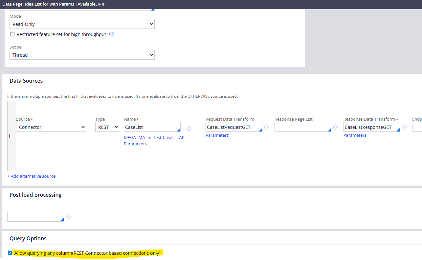Open rule icon next to Response Page List
The image size is (422, 260).
335,127
